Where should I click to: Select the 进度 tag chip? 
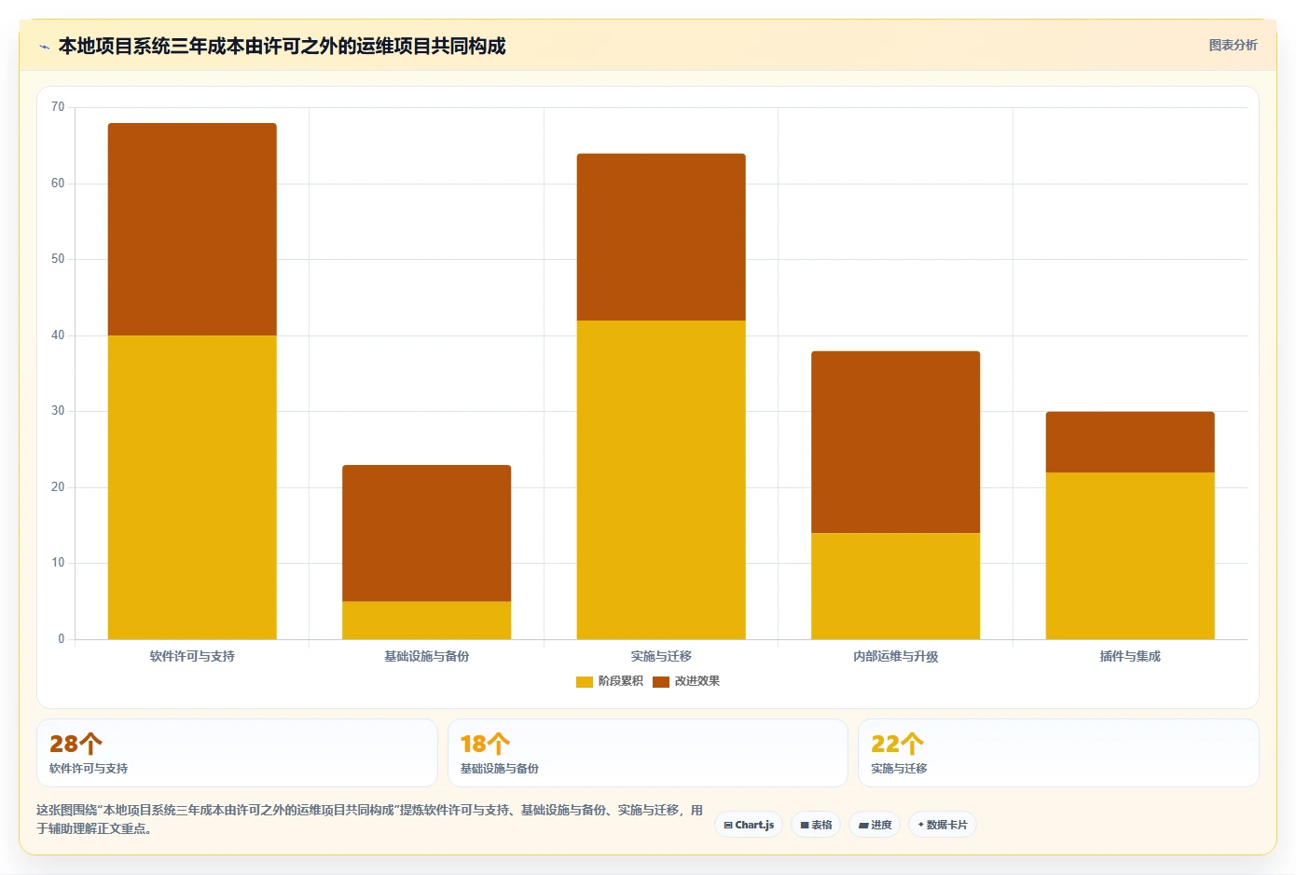(875, 825)
